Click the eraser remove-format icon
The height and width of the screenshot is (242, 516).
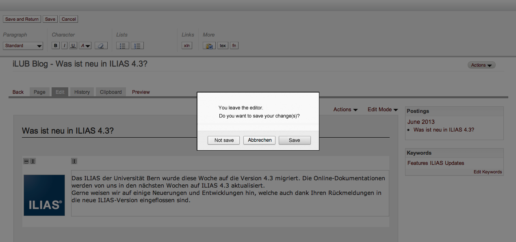point(101,46)
